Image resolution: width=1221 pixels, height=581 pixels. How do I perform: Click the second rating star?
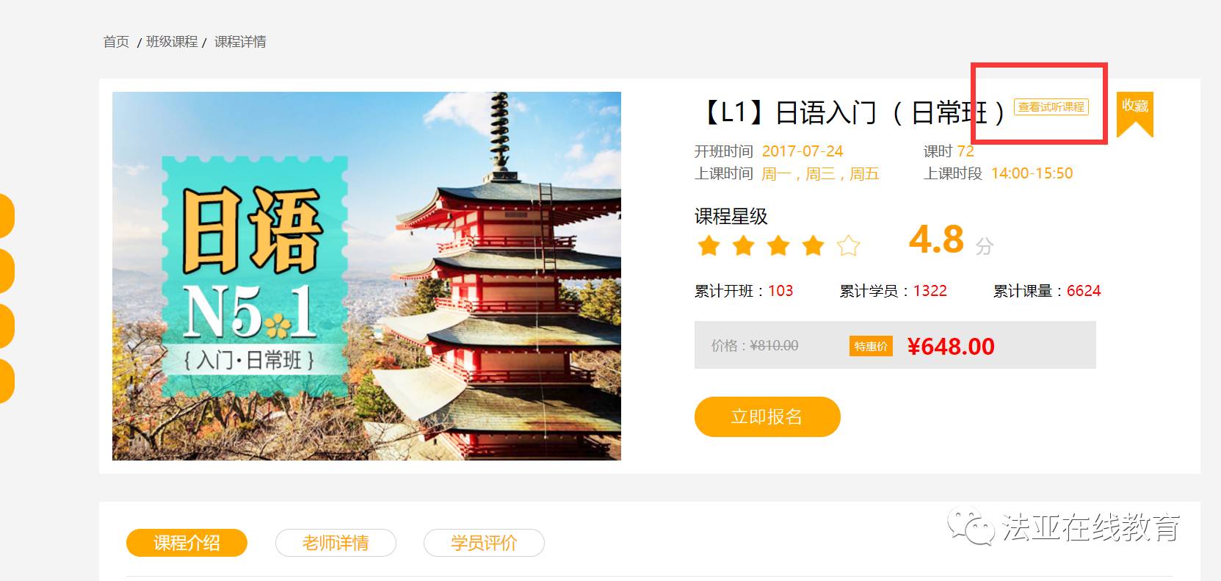(743, 245)
